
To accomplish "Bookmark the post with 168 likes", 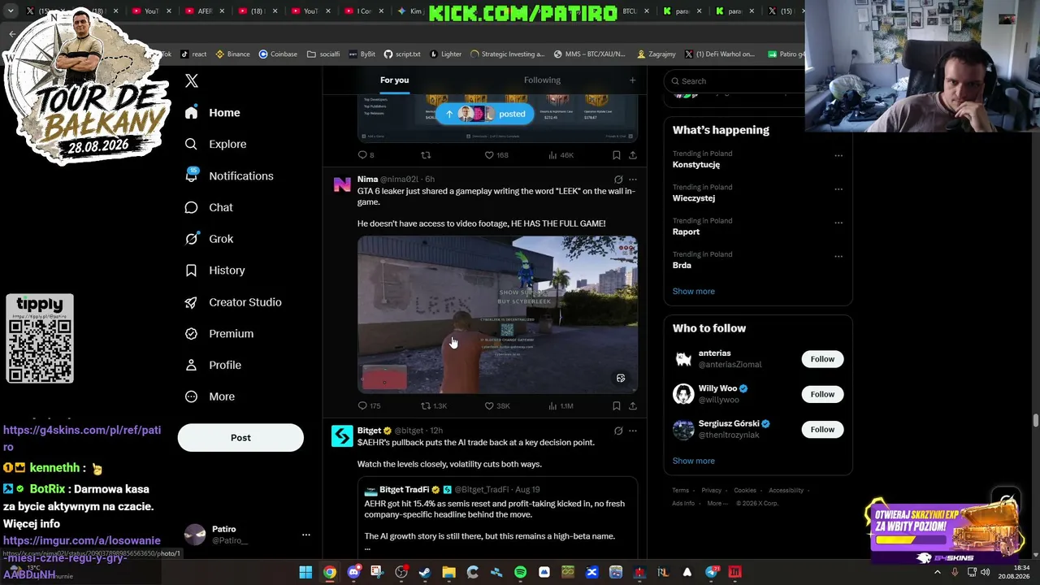I will [x=617, y=155].
